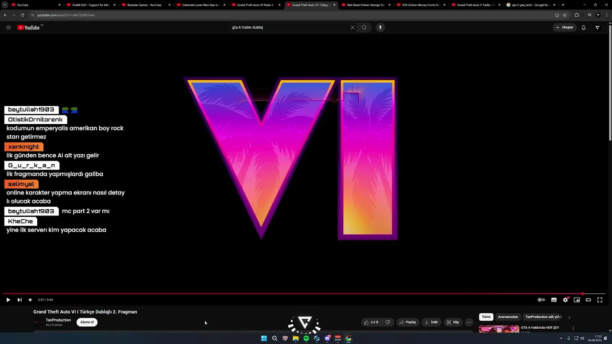Open the TanProduction channel link

[58, 320]
